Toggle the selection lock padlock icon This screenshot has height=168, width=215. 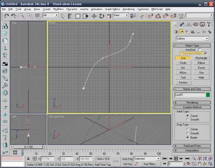click(x=28, y=159)
